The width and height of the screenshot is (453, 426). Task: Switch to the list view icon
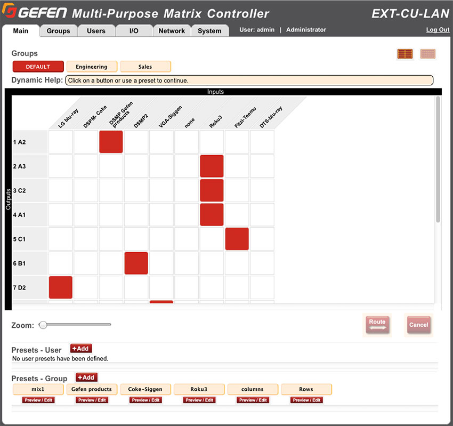pos(405,53)
